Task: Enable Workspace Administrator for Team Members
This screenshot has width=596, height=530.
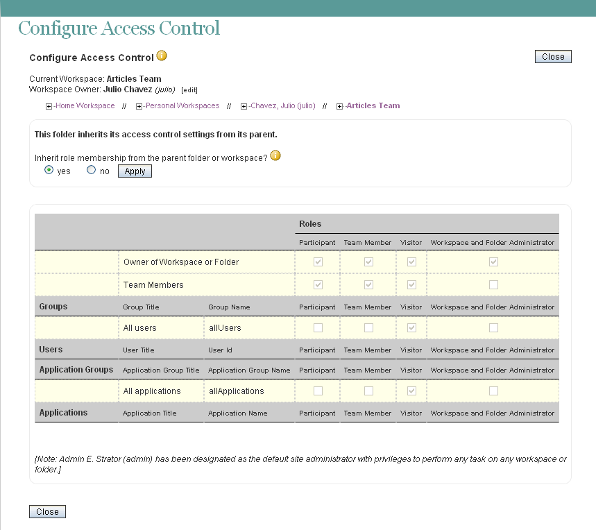Action: (493, 285)
